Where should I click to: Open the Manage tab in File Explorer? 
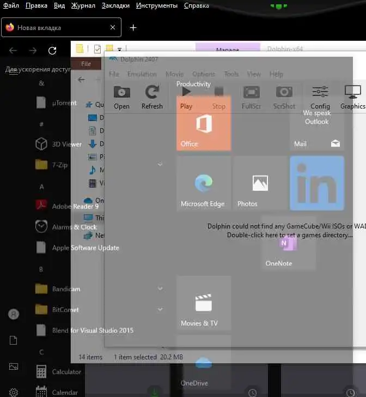tap(228, 47)
